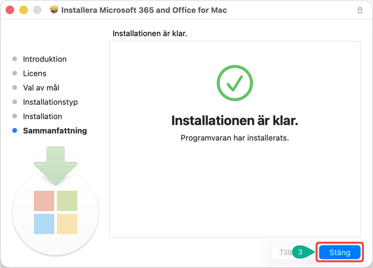The height and width of the screenshot is (268, 373).
Task: Click the green checkmark success icon
Action: point(234,83)
